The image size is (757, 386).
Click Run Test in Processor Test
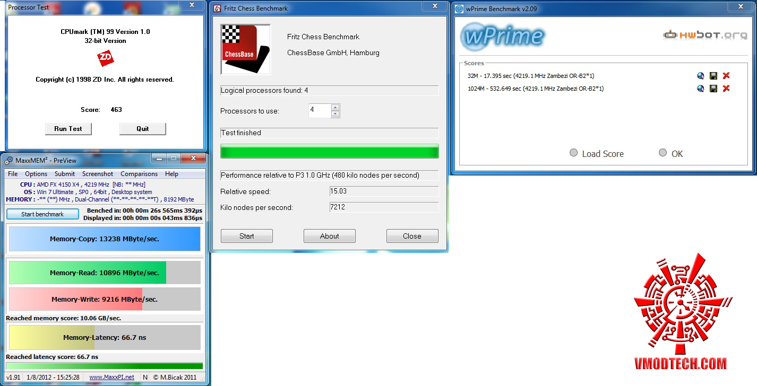point(68,129)
